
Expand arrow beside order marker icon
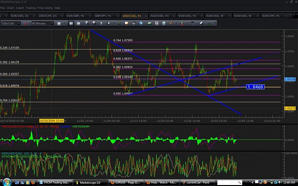point(187,23)
